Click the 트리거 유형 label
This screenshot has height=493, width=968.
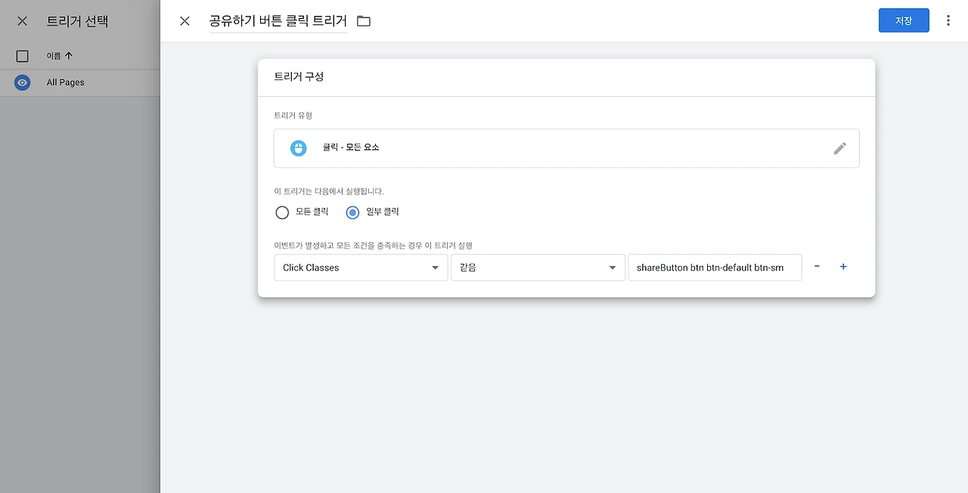(293, 116)
